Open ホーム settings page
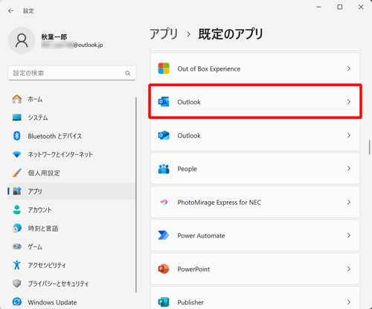Viewport: 372px width, 309px height. pyautogui.click(x=71, y=99)
